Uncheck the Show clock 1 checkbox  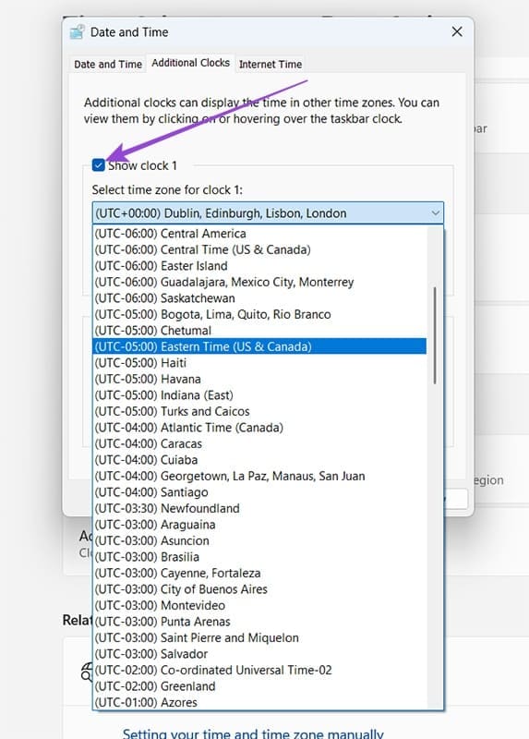[x=99, y=165]
